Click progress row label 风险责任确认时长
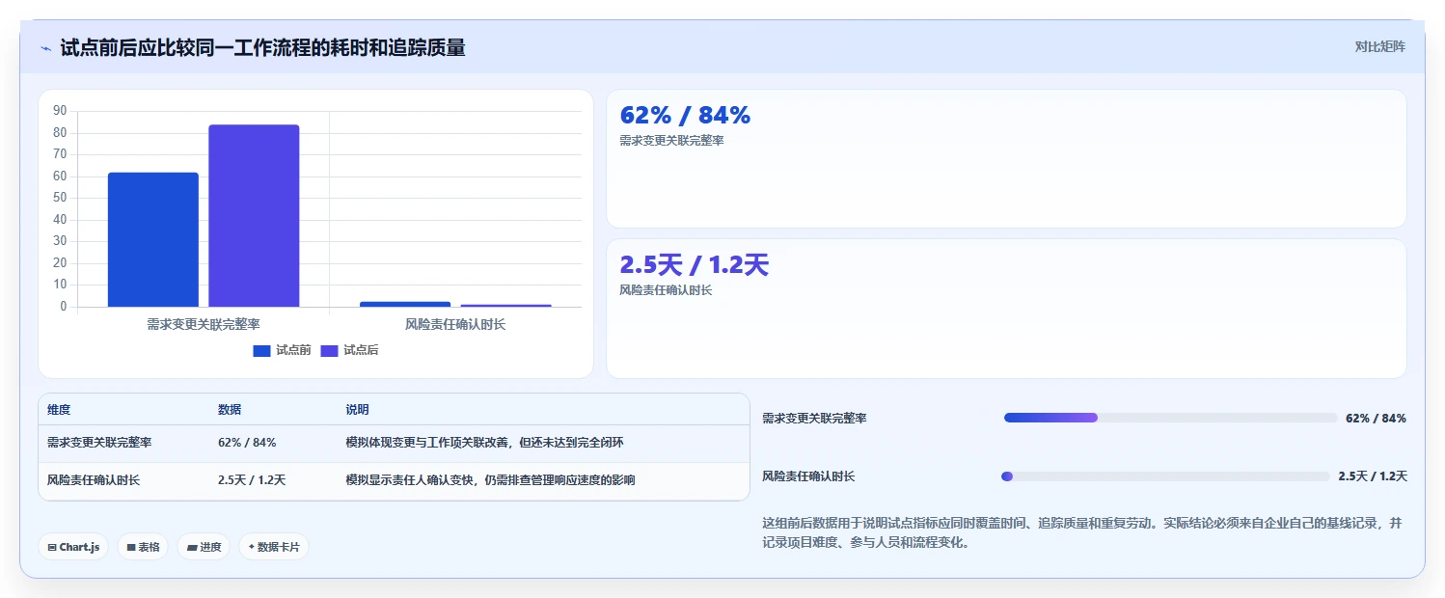This screenshot has height=598, width=1445. (x=808, y=476)
